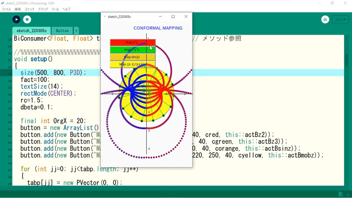This screenshot has height=198, width=352.
Task: Switch to the Button tab
Action: coord(62,31)
